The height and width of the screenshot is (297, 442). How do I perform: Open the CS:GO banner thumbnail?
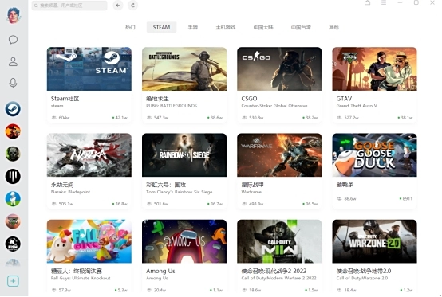(279, 69)
